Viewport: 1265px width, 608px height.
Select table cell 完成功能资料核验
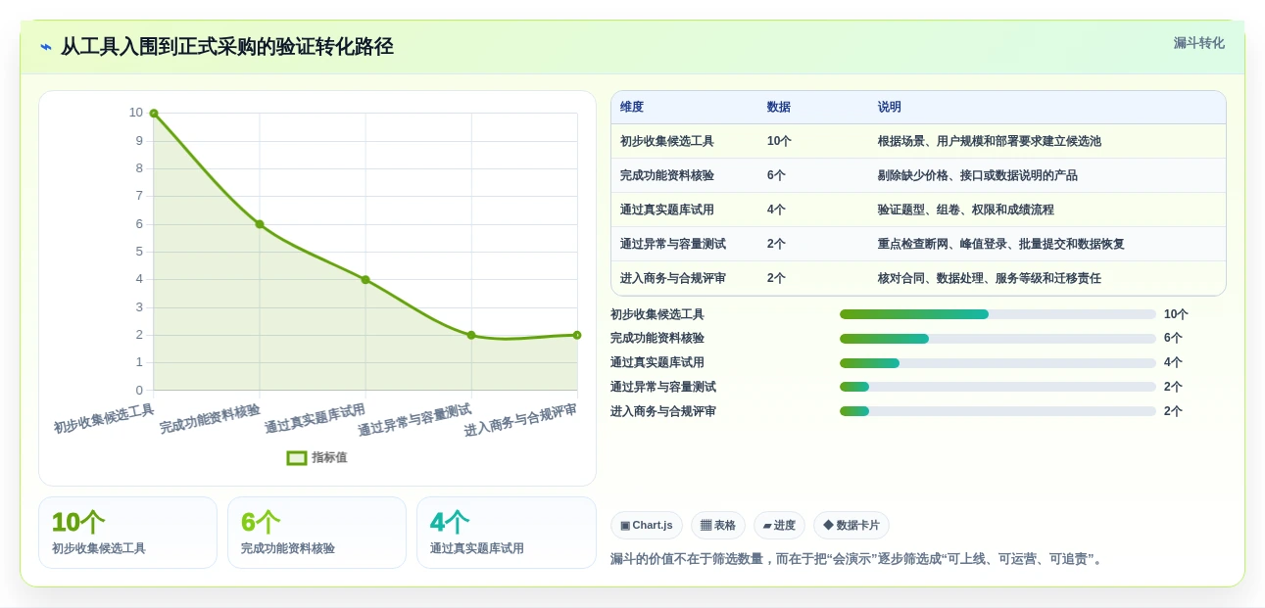667,176
